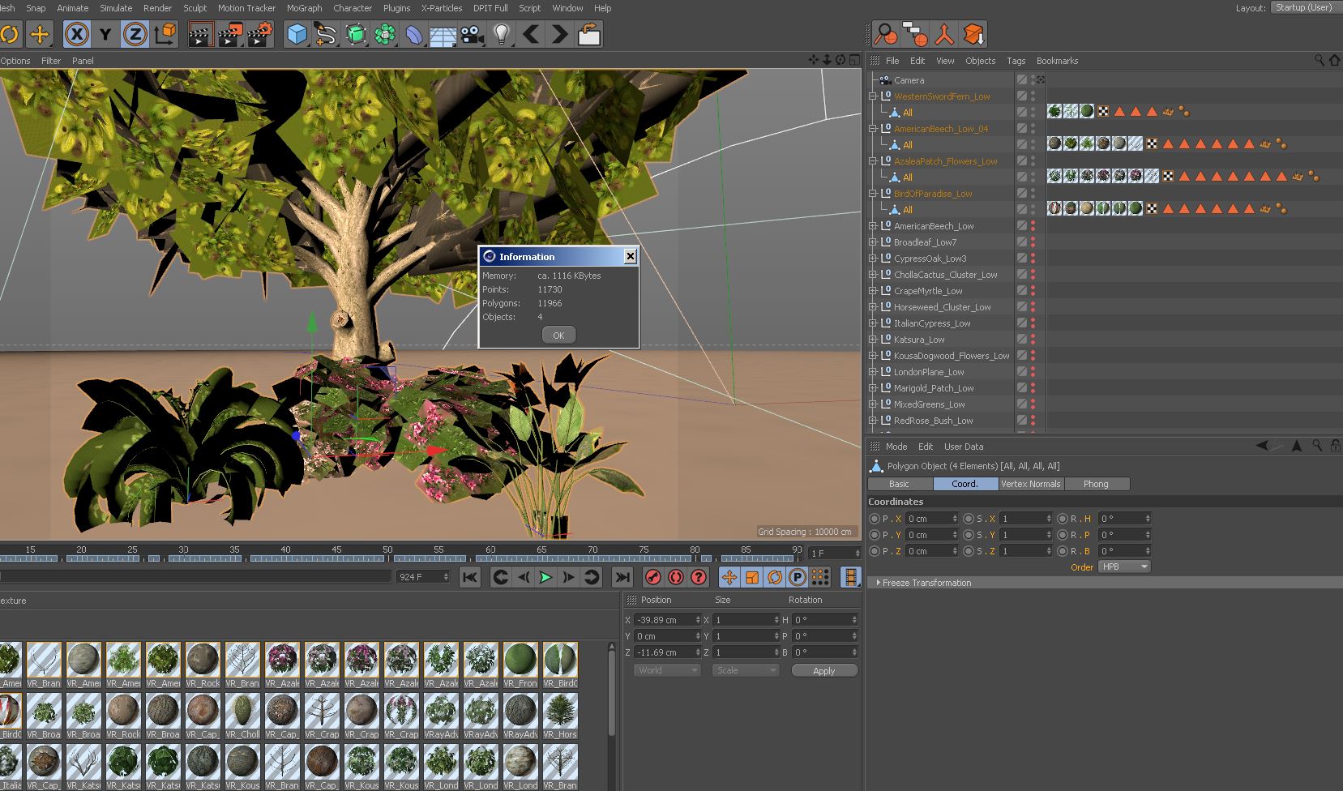
Task: Click the Render to Picture Viewer icon
Action: pyautogui.click(x=230, y=35)
